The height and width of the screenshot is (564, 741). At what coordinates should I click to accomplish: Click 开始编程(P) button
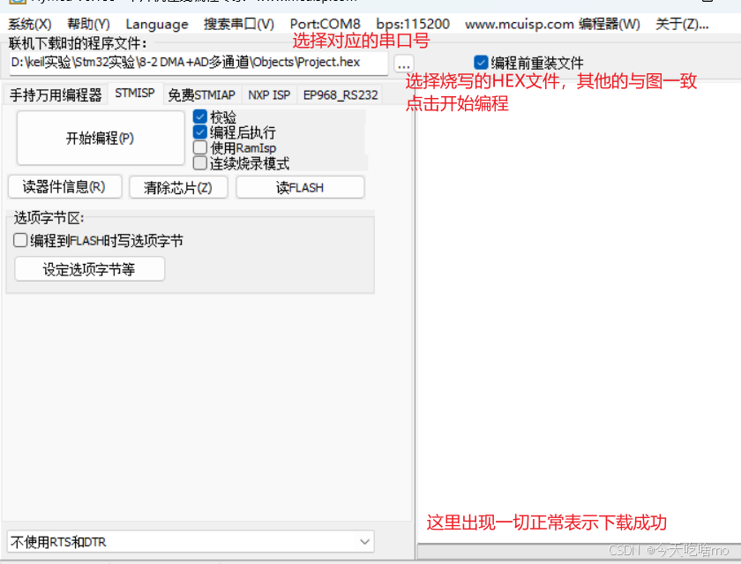[x=101, y=138]
